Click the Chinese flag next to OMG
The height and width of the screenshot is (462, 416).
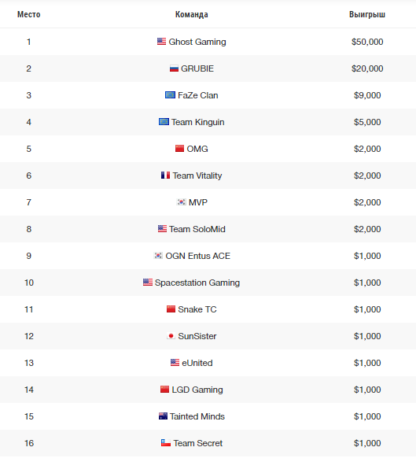point(179,149)
